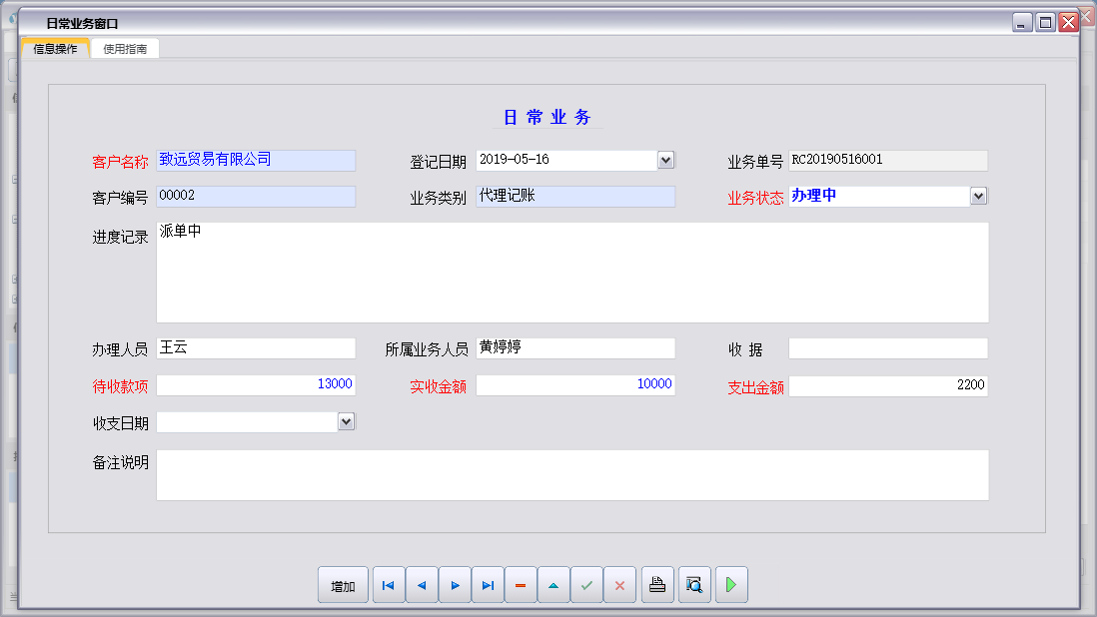Open the 登记日期 date dropdown
1097x617 pixels.
click(x=666, y=160)
